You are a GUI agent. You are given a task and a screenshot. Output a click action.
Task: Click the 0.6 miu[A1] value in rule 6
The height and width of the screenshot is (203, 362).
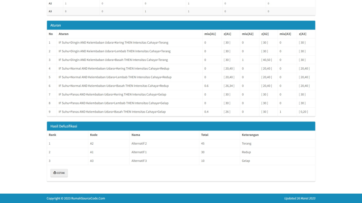[x=206, y=86]
